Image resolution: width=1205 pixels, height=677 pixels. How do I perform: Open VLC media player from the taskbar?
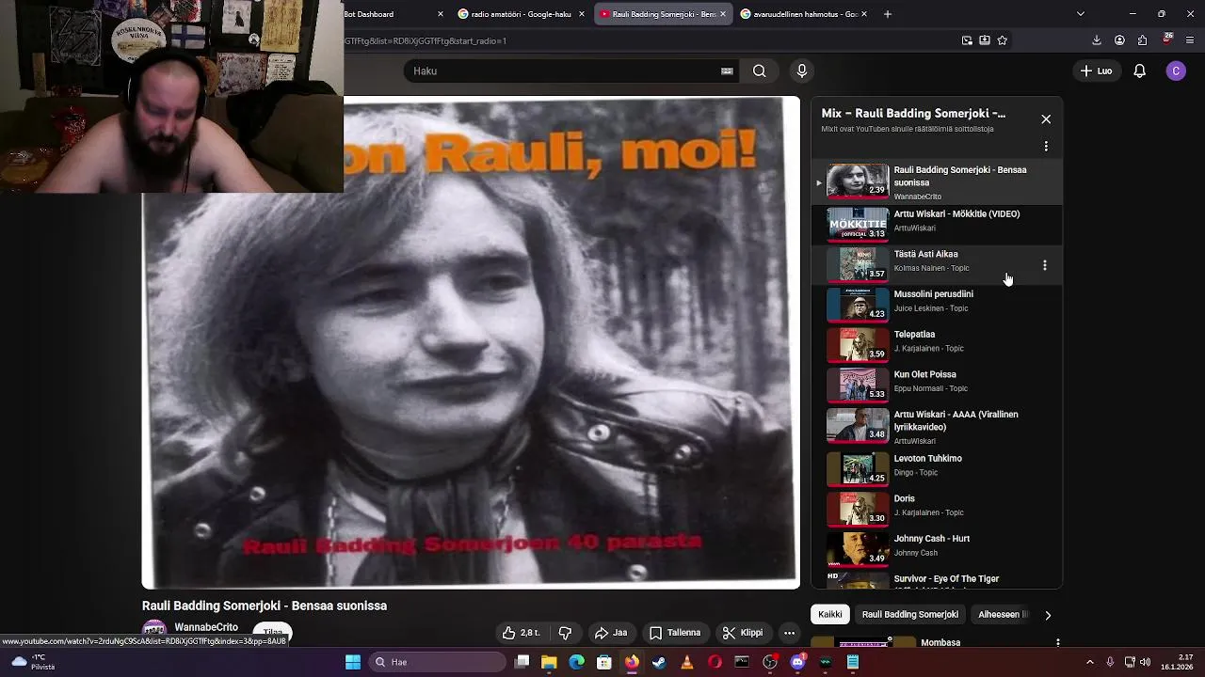[687, 662]
